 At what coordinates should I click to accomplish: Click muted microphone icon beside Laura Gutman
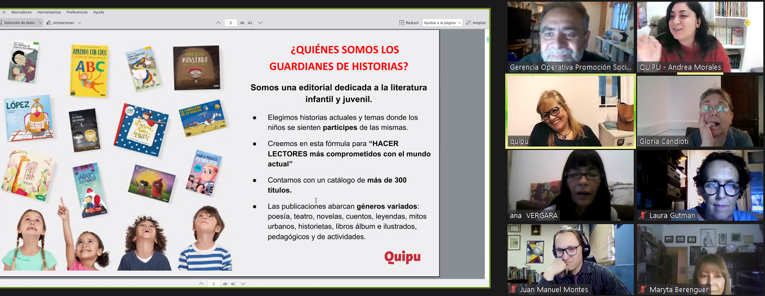coord(643,215)
